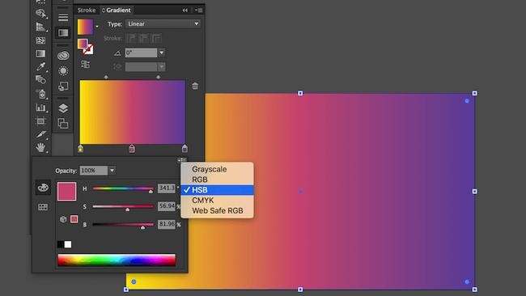
Task: Select the black swatch
Action: tap(61, 244)
